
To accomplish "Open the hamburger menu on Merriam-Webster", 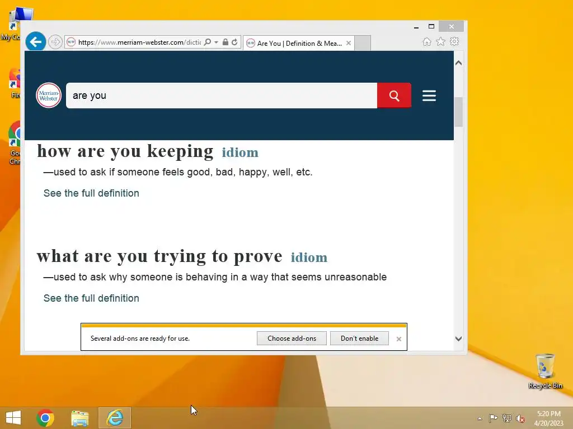I will click(429, 96).
